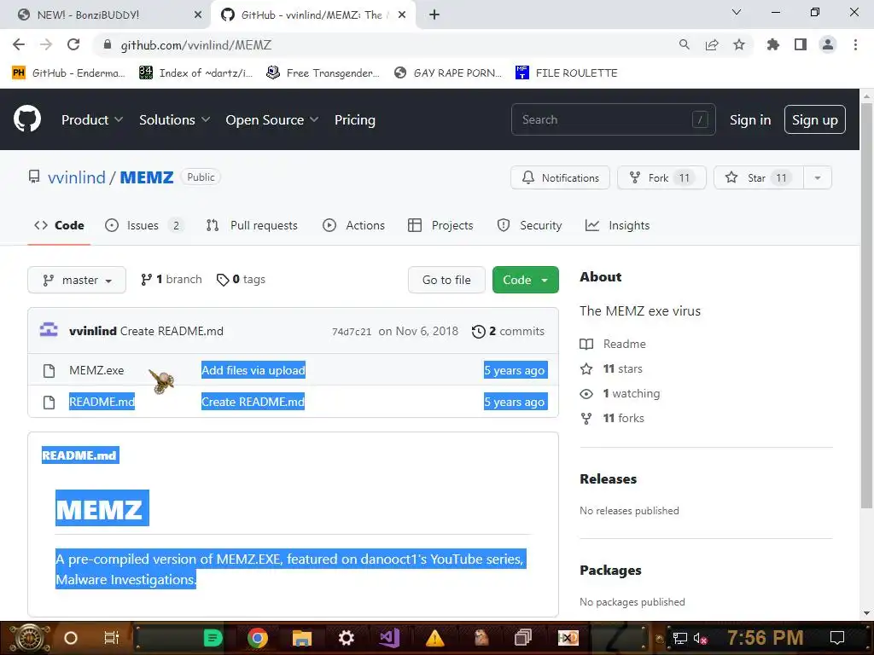
Task: Open commit hash 74d7c21
Action: [x=351, y=332]
